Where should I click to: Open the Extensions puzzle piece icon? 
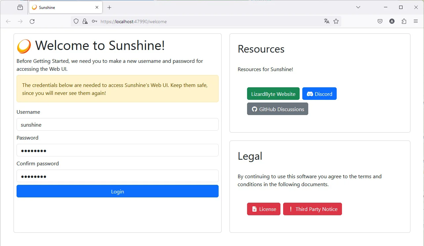tap(404, 21)
